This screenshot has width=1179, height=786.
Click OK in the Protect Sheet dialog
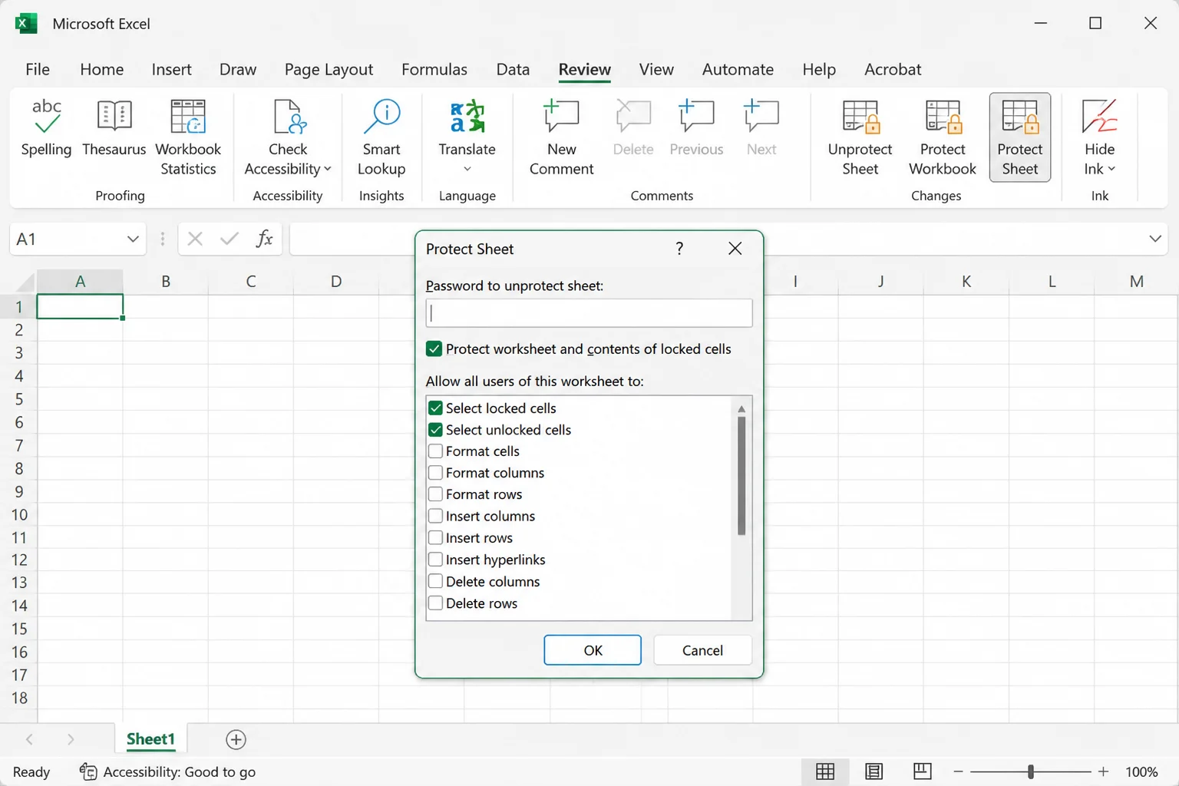[593, 650]
